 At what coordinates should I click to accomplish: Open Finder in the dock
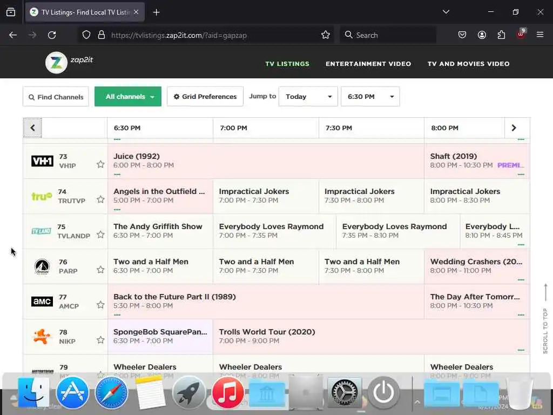point(33,392)
